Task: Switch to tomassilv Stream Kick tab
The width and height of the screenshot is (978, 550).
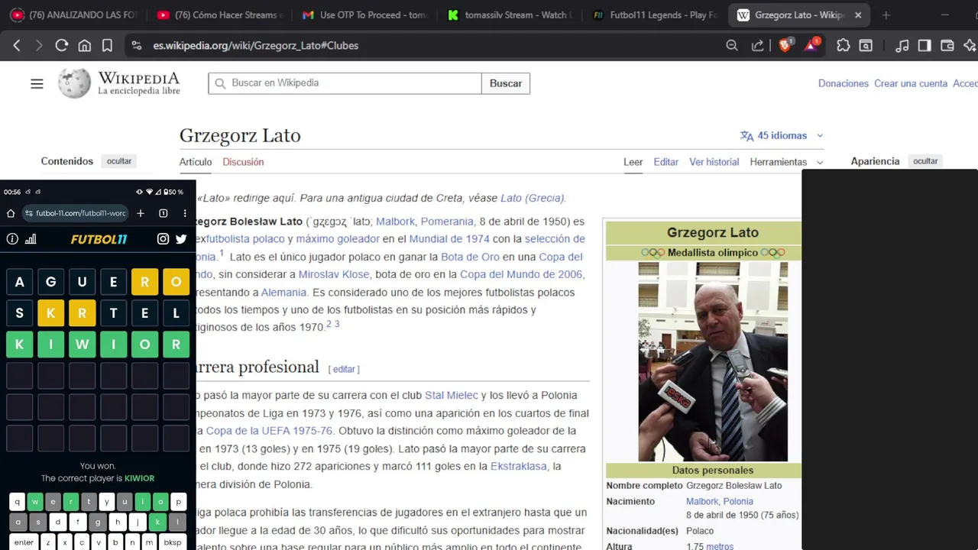Action: click(509, 15)
